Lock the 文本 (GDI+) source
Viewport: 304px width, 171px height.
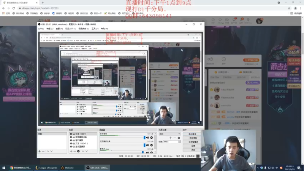74,134
